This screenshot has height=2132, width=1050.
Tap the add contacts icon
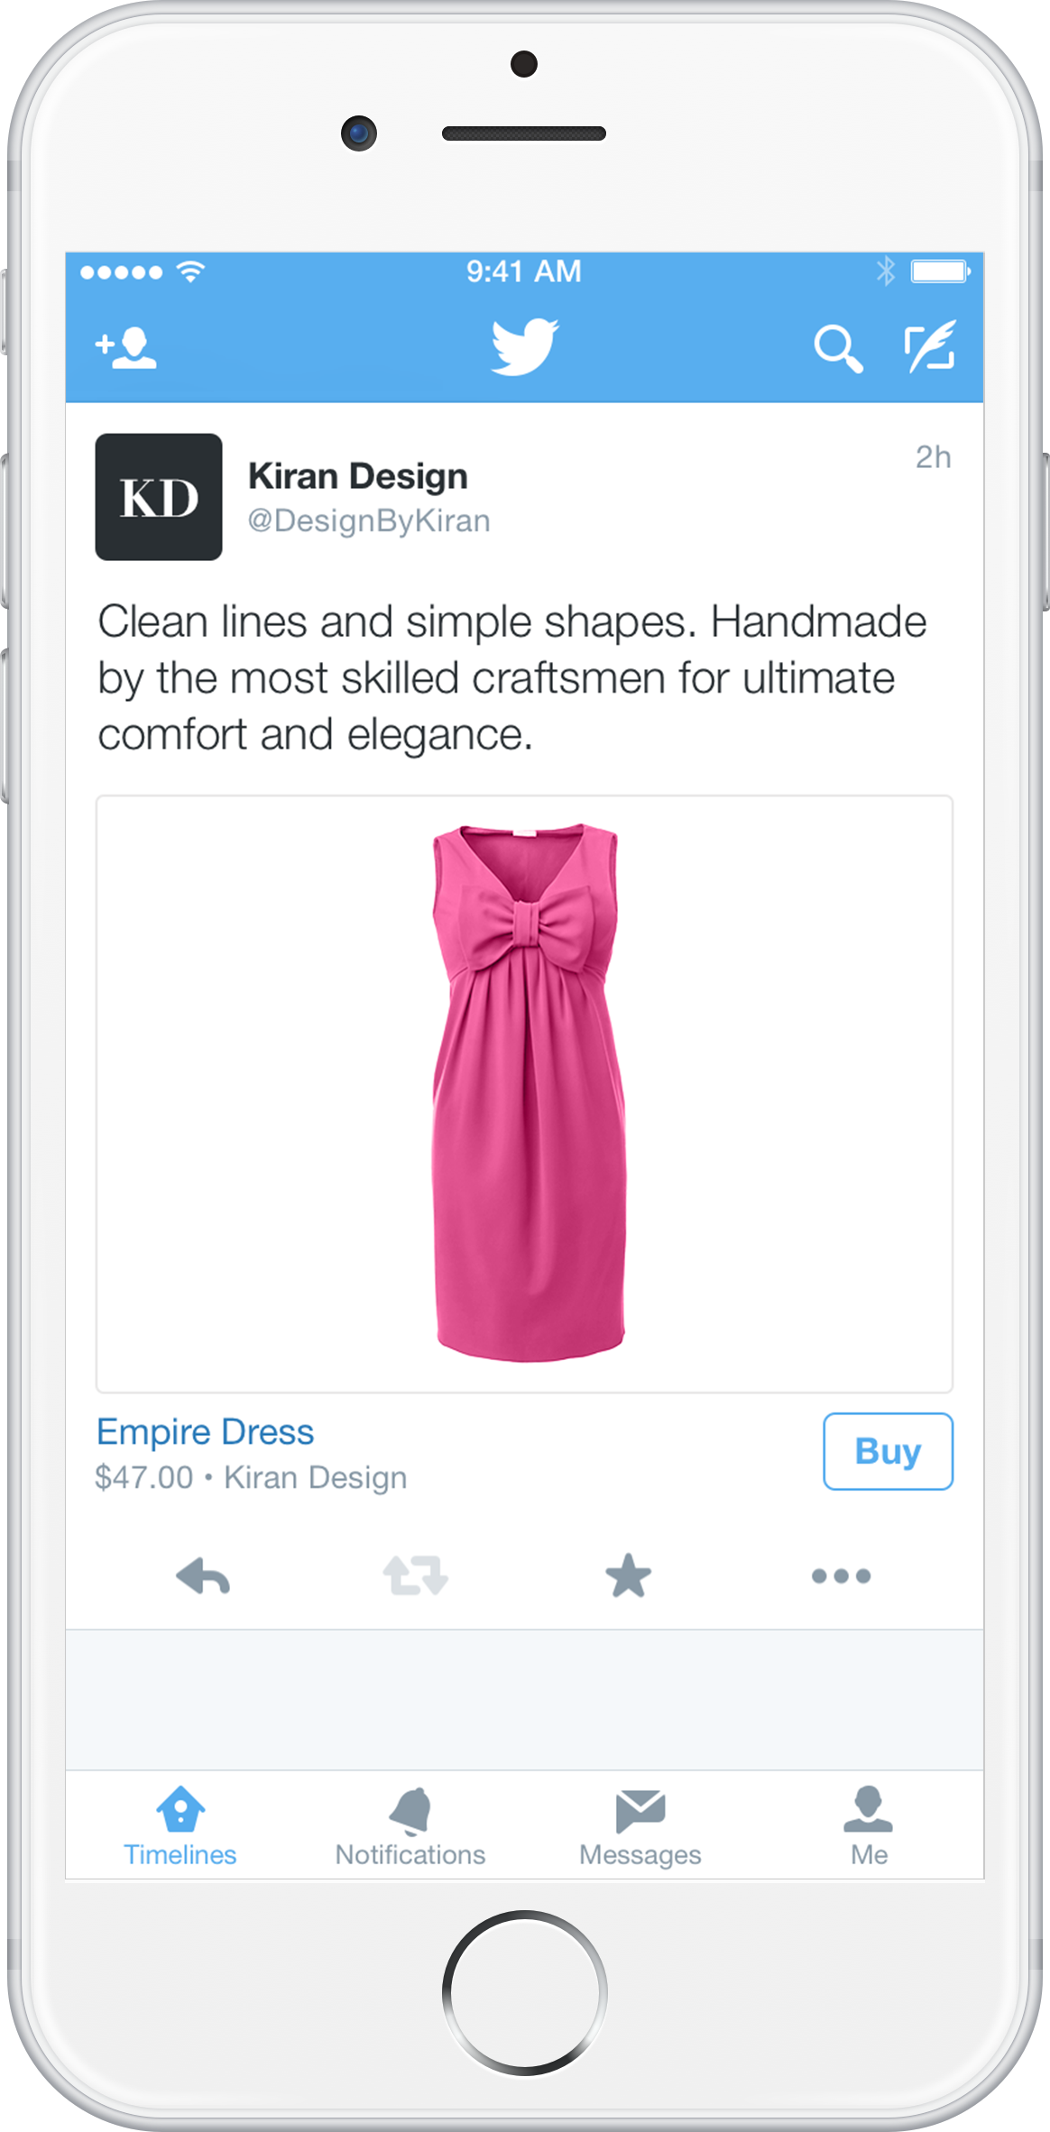126,347
